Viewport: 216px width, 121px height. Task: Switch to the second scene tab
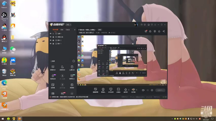[x=62, y=30]
